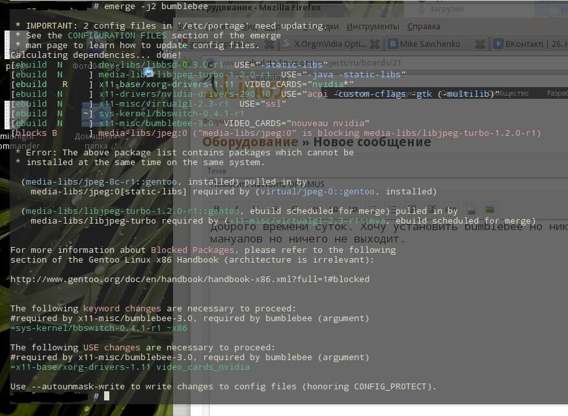Apply H2 heading in the forum editor toolbar
568x416 pixels.
[x=334, y=209]
